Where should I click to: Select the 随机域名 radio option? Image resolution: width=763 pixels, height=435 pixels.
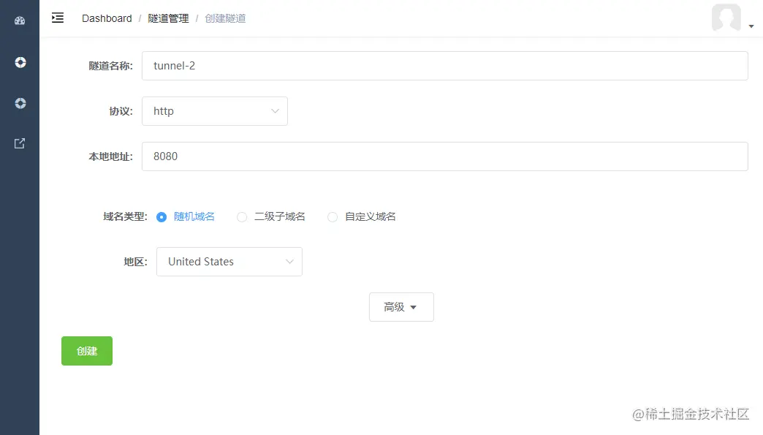click(x=186, y=216)
